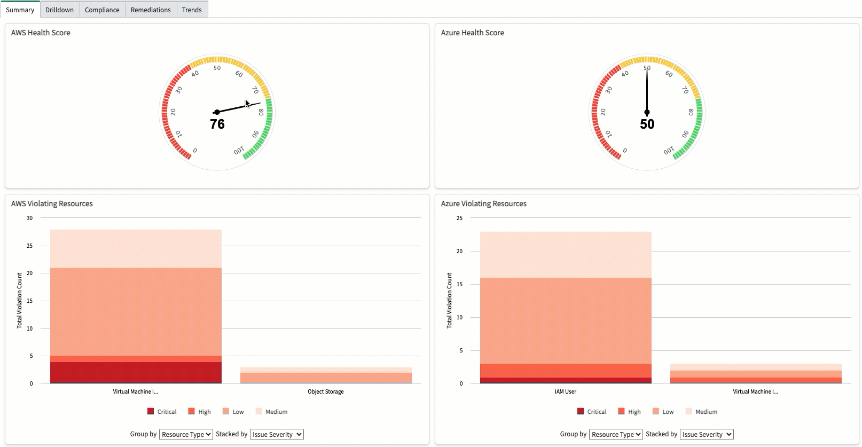This screenshot has height=447, width=862.
Task: Click the AWS health score value 76
Action: (x=217, y=124)
